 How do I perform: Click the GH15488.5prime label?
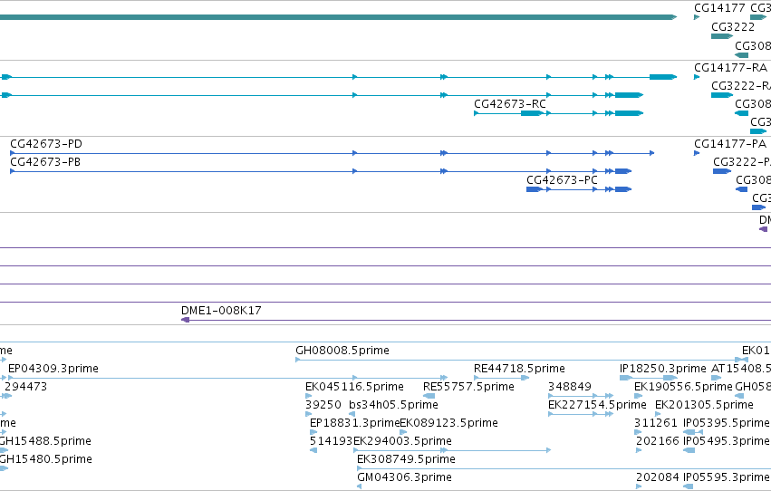45,441
